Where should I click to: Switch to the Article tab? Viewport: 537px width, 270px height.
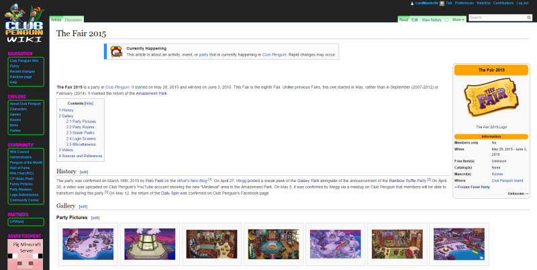[56, 20]
